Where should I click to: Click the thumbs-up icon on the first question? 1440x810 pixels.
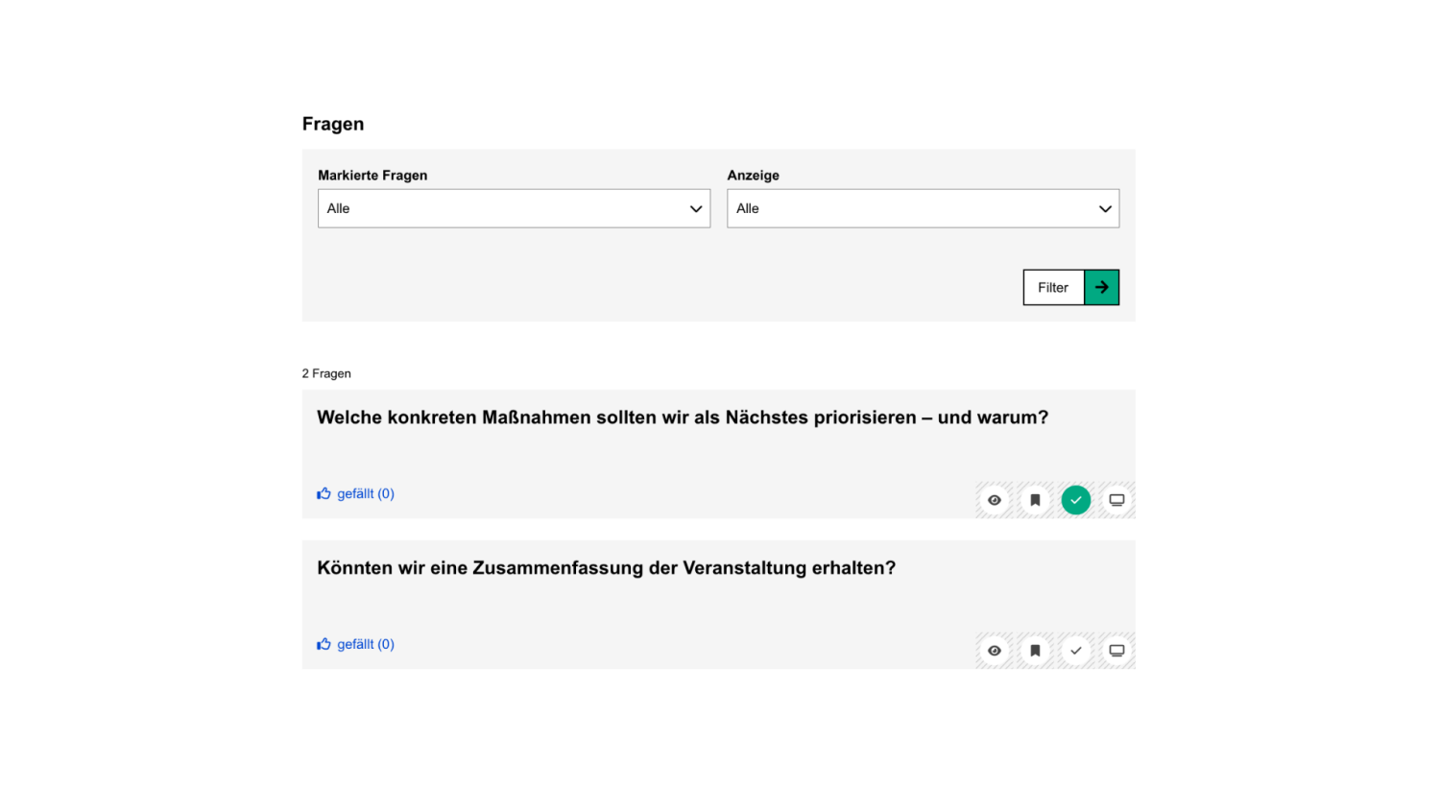324,492
